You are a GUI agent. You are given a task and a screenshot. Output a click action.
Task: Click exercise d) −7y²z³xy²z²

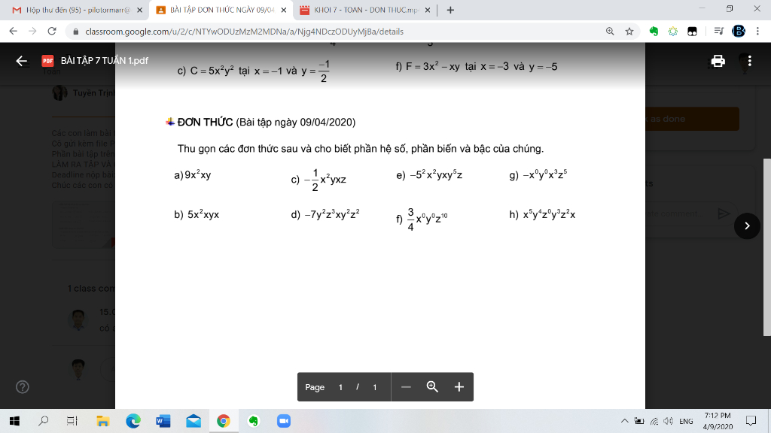pos(325,214)
